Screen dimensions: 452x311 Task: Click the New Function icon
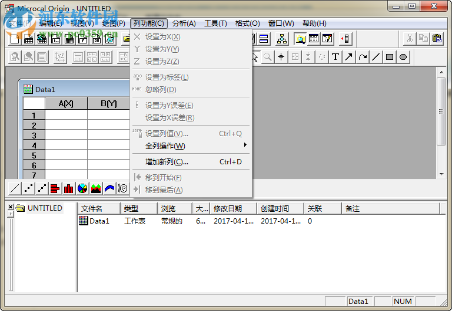click(x=82, y=39)
